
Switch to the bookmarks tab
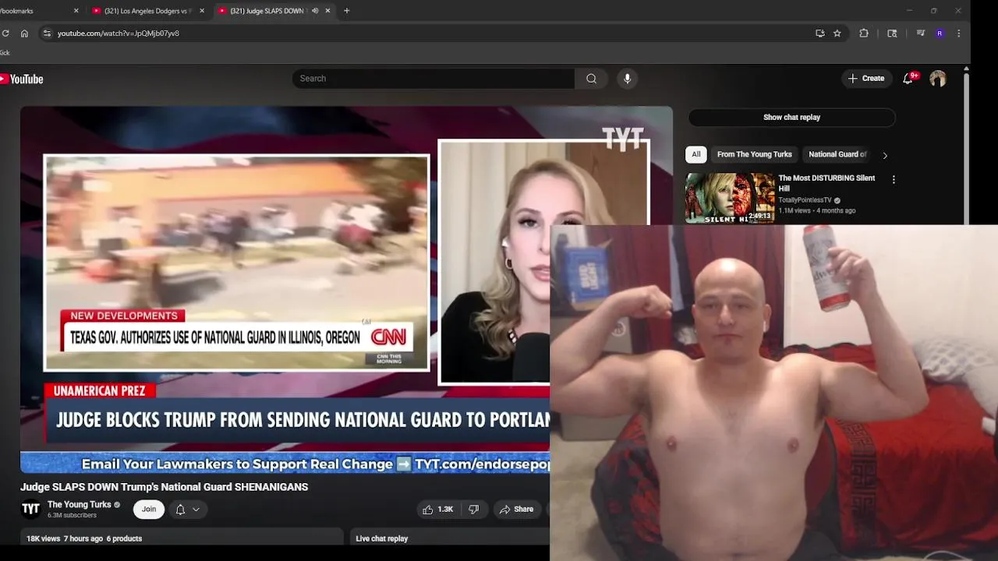tap(37, 11)
